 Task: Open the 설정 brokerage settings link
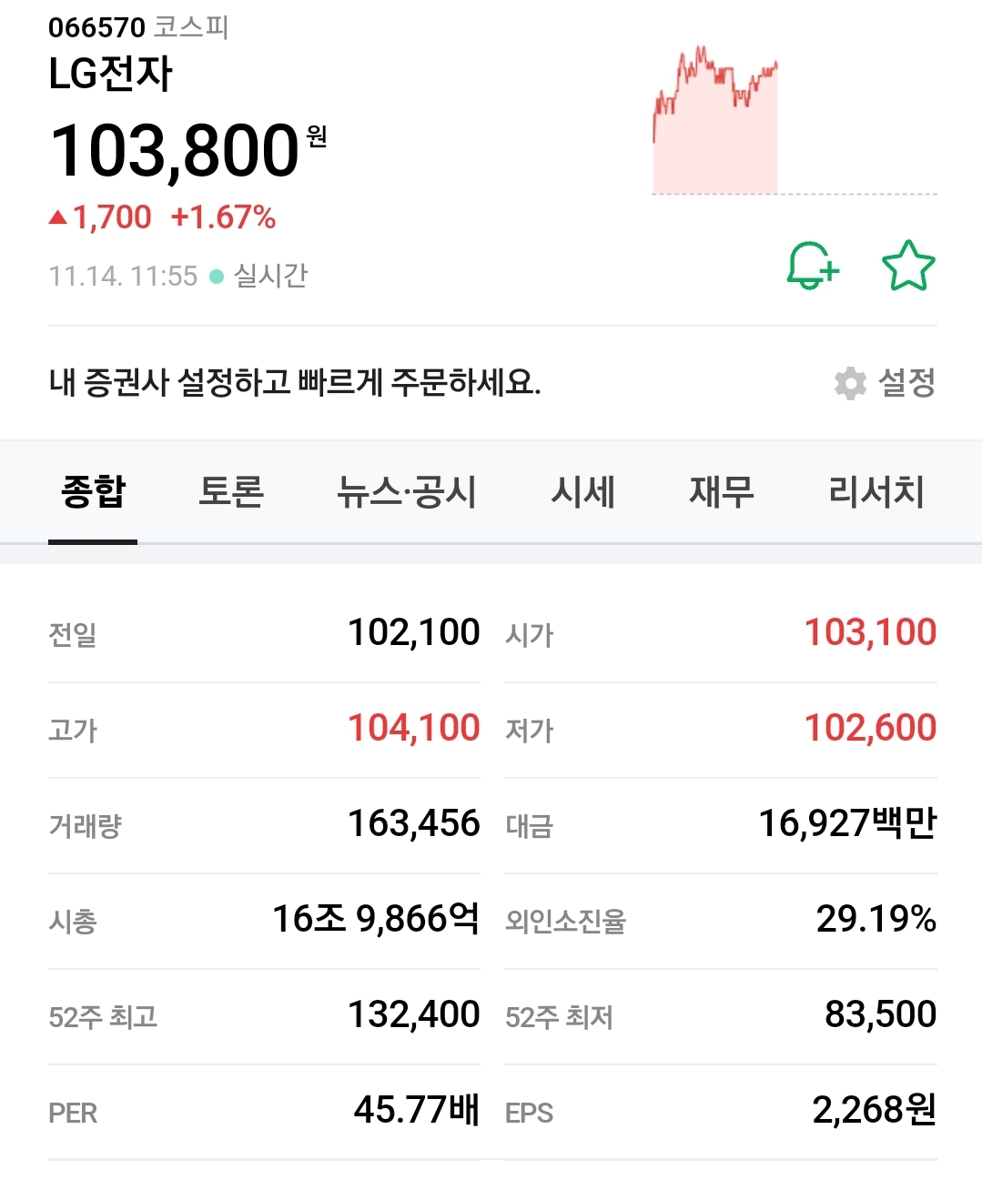(x=906, y=383)
